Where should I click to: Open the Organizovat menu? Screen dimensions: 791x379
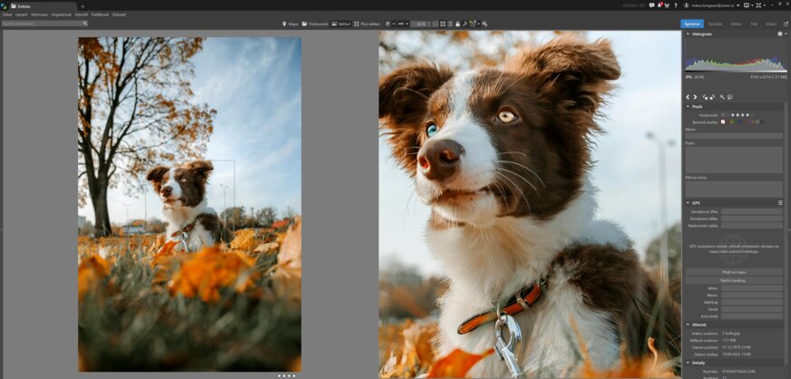coord(61,15)
